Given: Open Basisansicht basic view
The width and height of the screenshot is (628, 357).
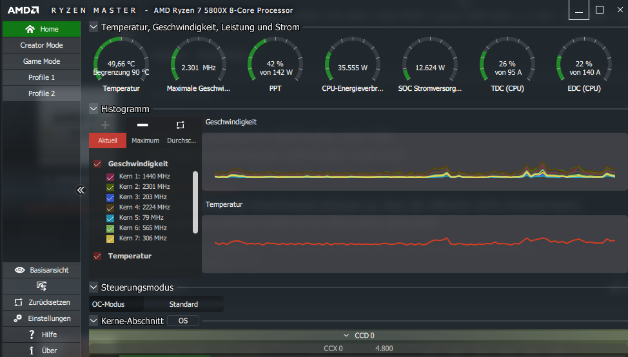Looking at the screenshot, I should (41, 270).
